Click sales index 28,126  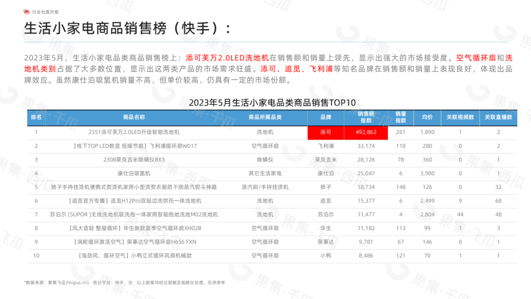coord(366,159)
